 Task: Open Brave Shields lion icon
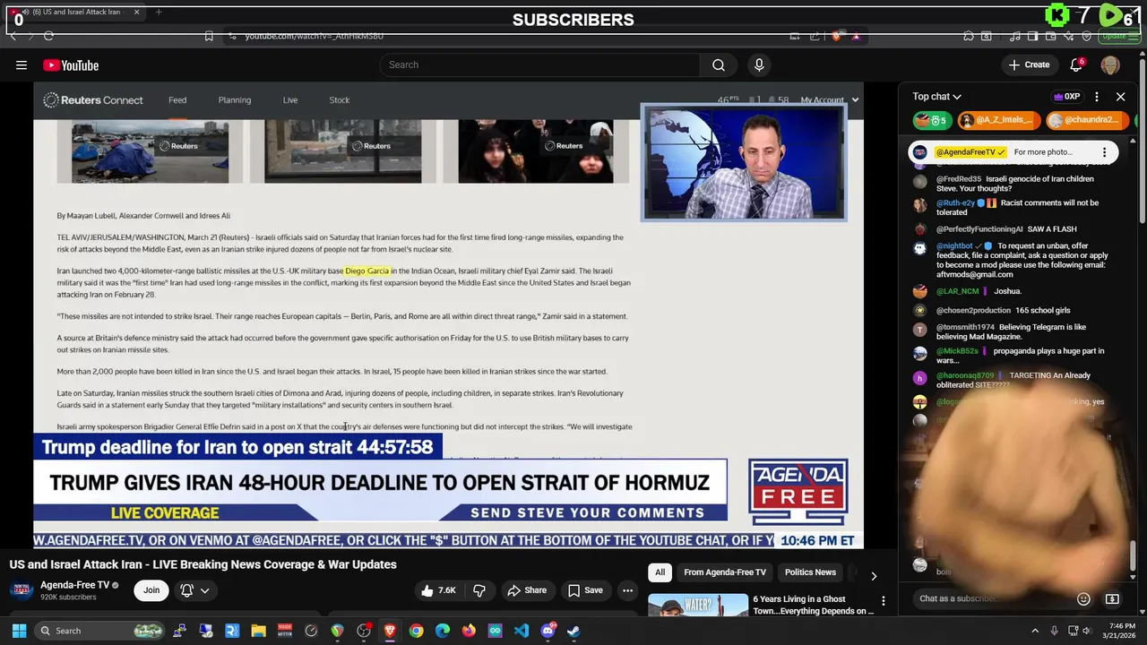click(837, 36)
